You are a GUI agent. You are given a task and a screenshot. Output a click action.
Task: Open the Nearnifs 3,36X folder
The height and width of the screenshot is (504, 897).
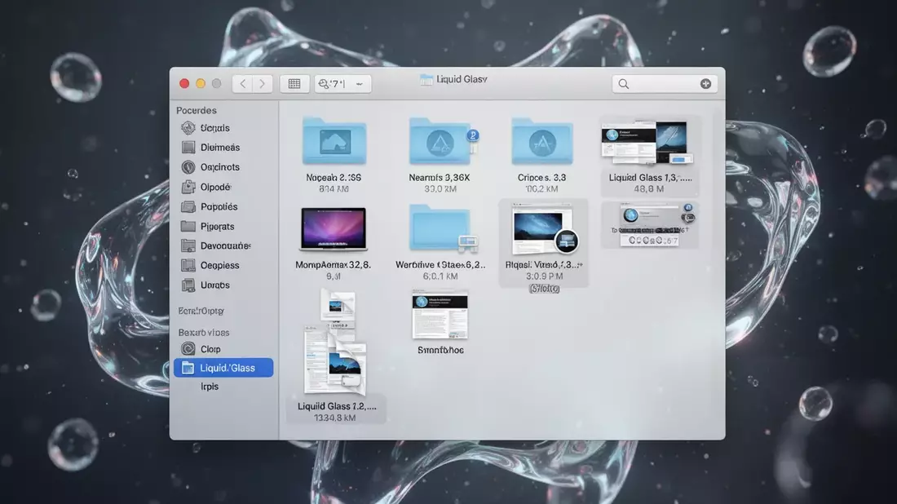pyautogui.click(x=440, y=141)
